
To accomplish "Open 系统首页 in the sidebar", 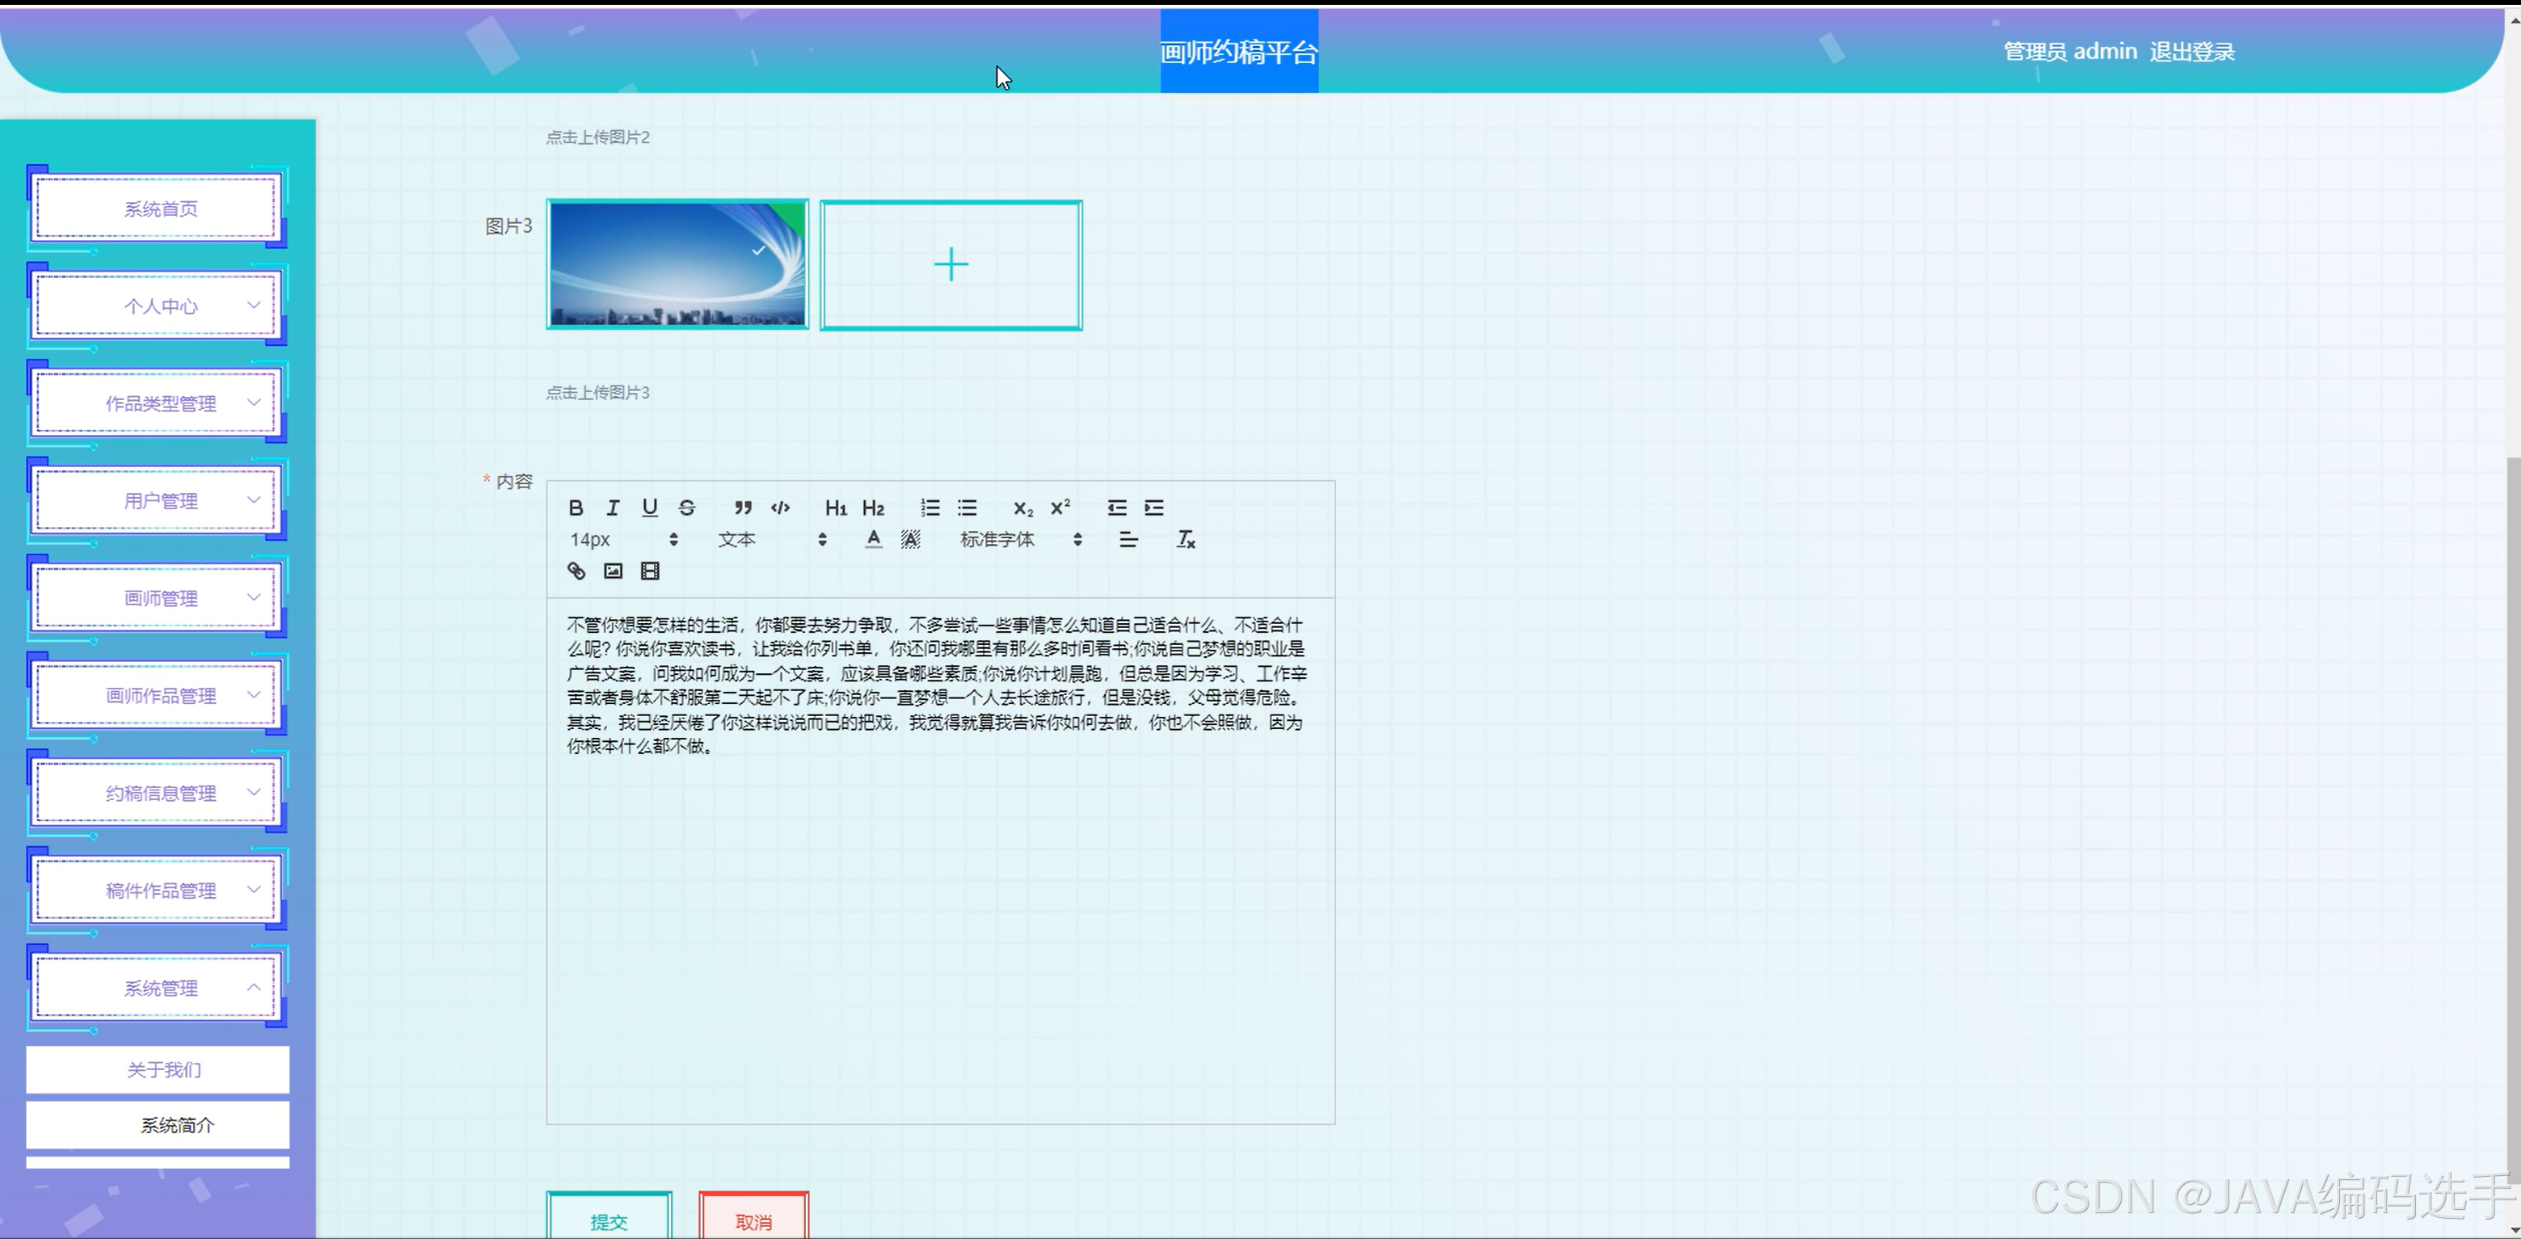I will click(161, 209).
